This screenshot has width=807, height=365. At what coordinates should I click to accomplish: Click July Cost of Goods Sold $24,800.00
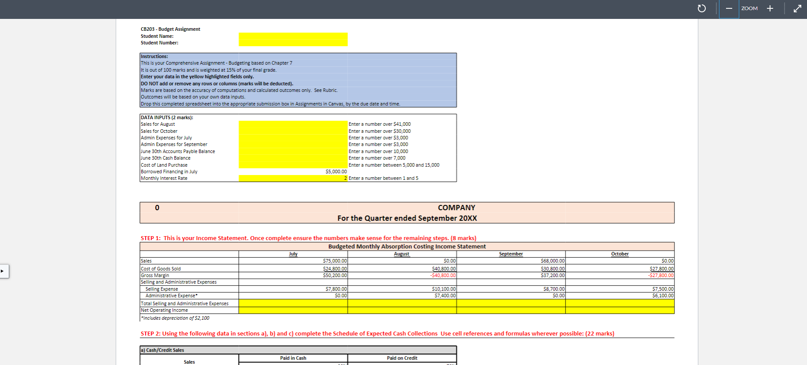[x=335, y=269]
